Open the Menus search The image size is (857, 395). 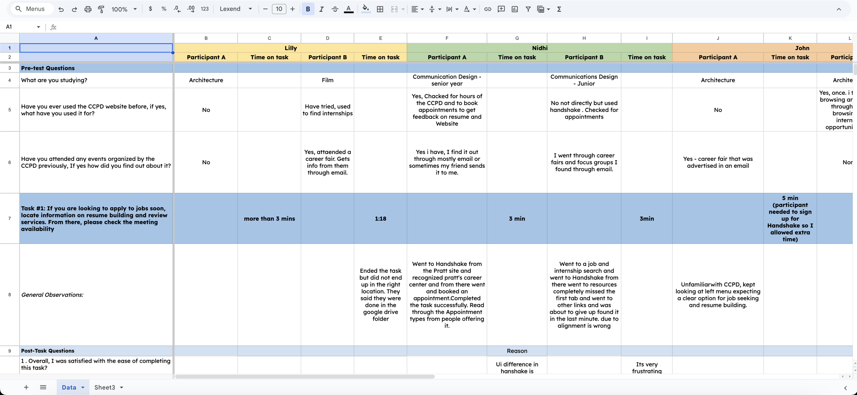pos(32,9)
